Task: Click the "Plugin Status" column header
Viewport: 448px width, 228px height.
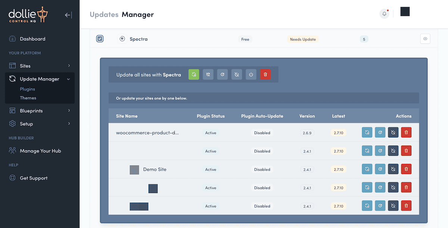Action: (211, 116)
